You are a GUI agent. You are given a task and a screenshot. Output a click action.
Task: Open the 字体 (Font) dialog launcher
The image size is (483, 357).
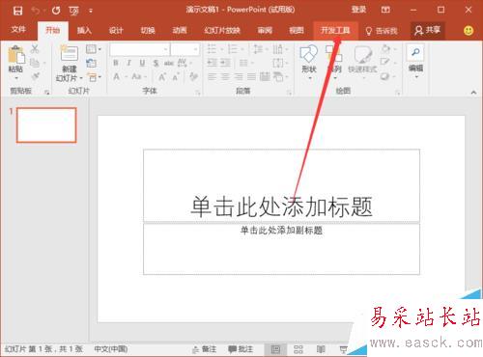coord(198,93)
